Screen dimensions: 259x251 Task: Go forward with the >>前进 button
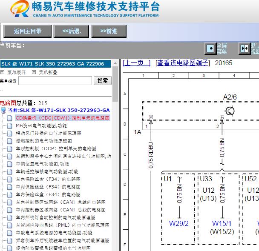[x=109, y=31]
